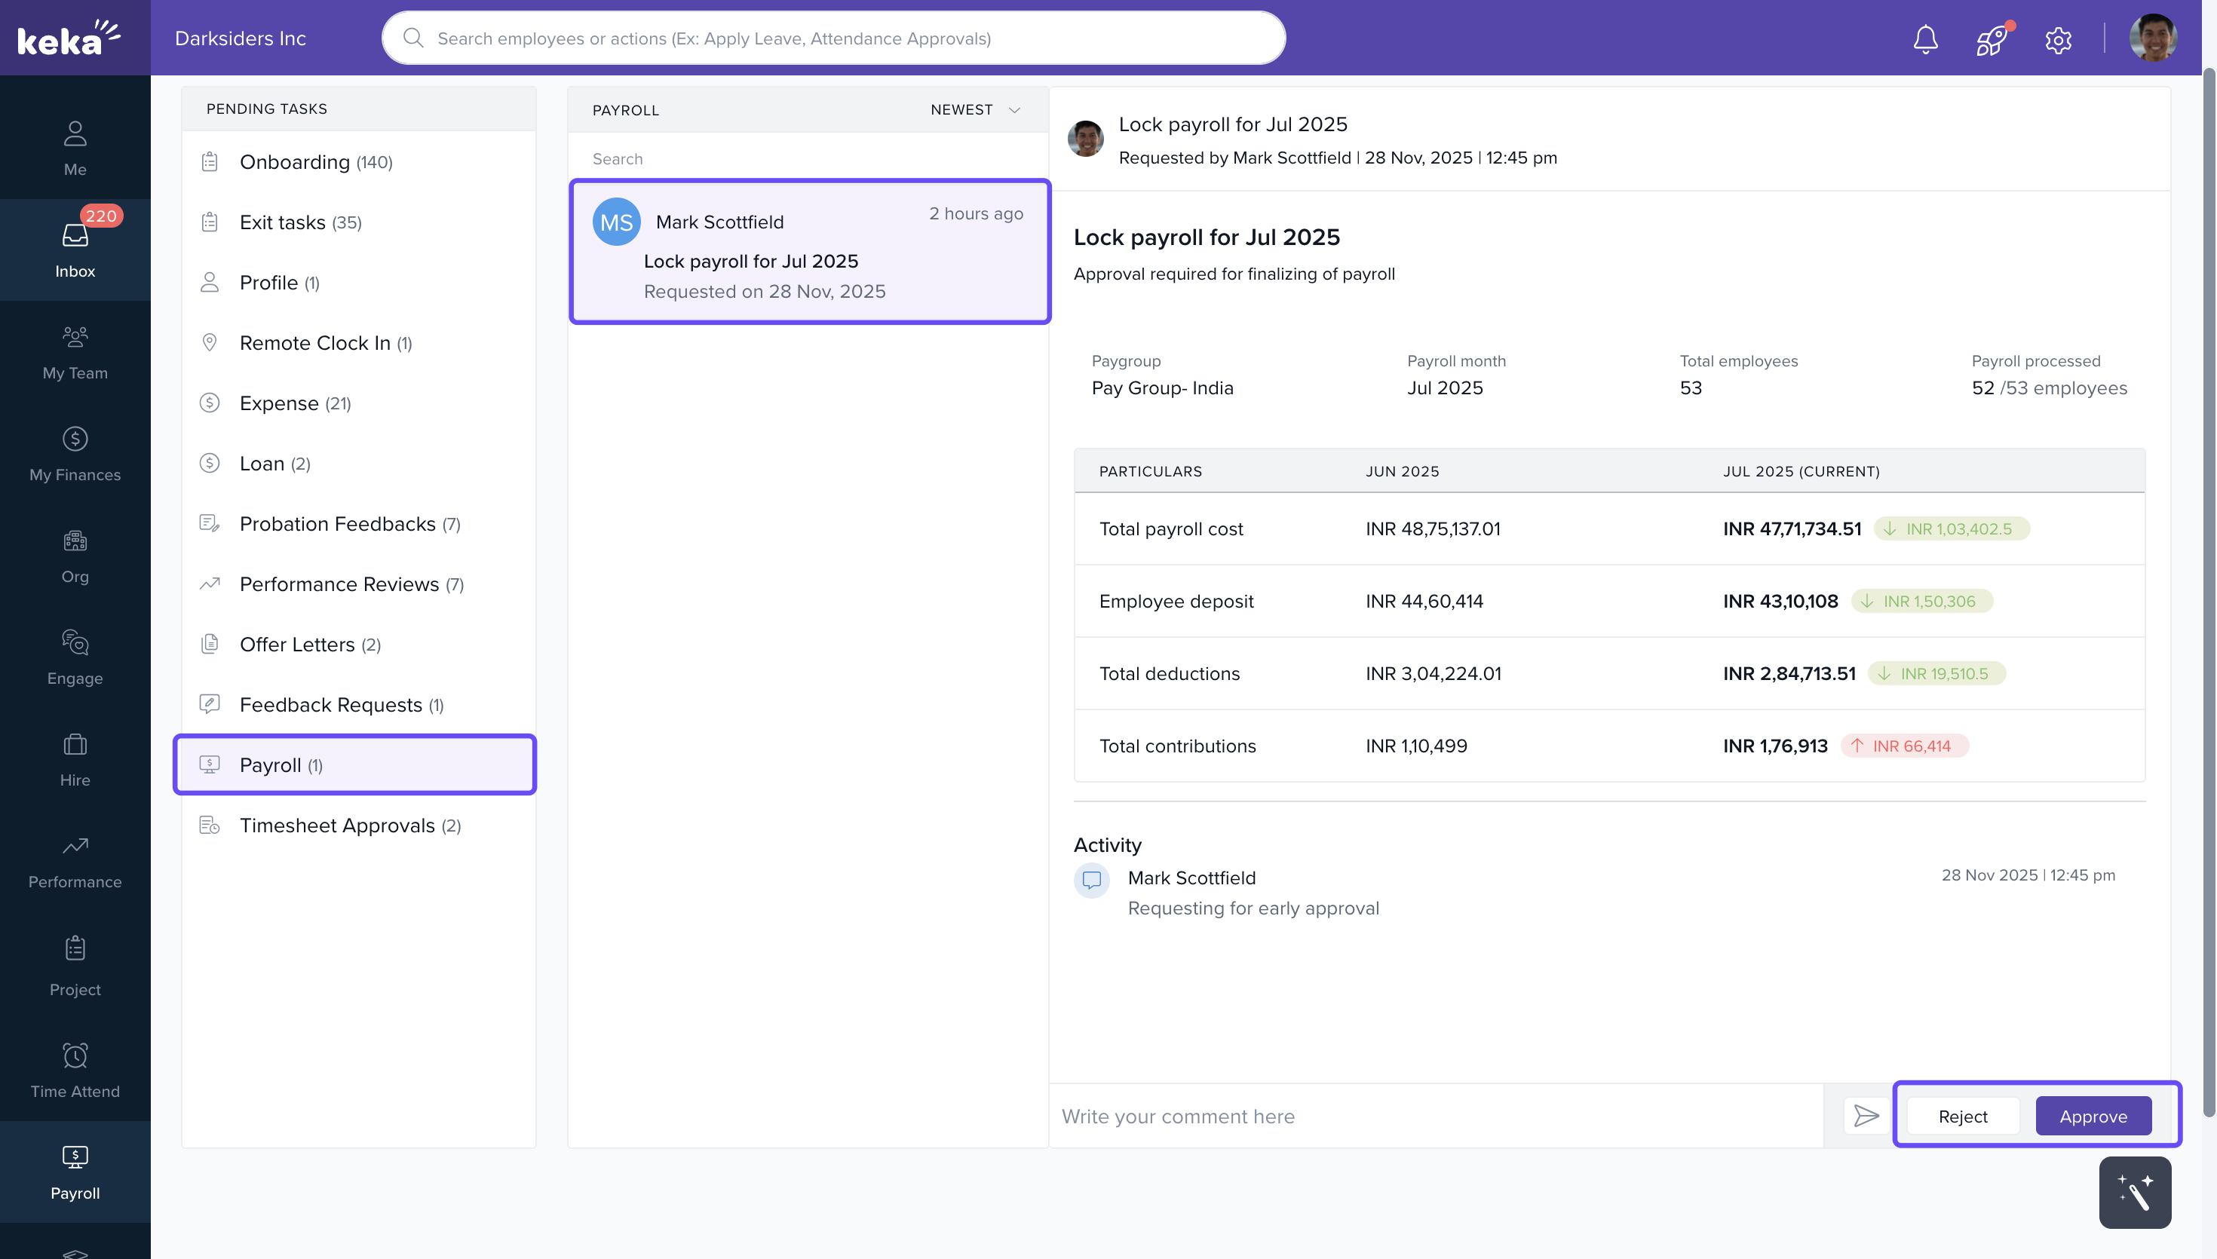Open the settings gear icon
2217x1259 pixels.
2058,39
